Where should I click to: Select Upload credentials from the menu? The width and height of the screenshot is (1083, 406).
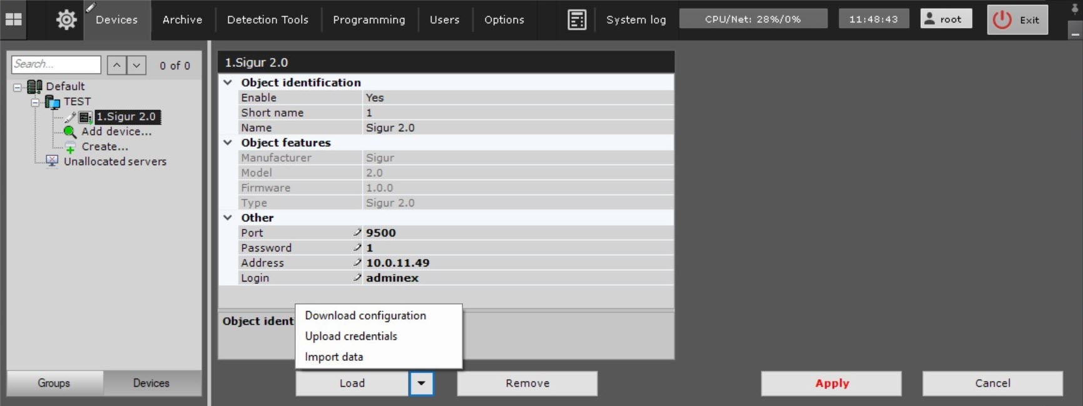point(351,337)
